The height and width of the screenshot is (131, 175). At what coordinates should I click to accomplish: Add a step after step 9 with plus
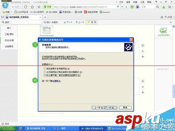pos(143,57)
